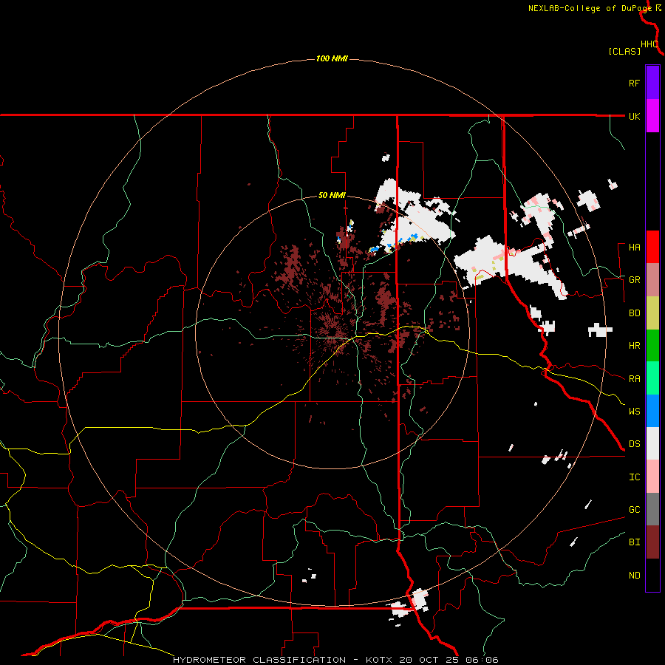Click the RA legend label

pos(634,379)
